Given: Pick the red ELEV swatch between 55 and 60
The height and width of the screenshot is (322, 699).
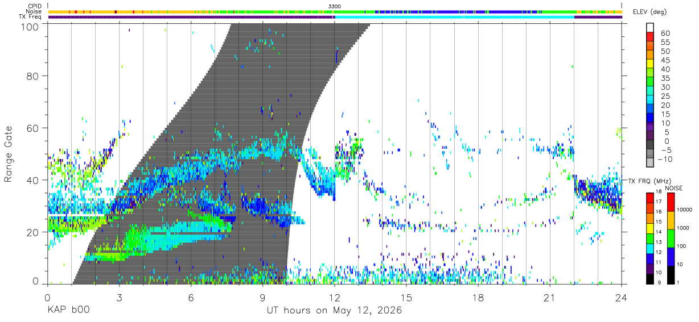Looking at the screenshot, I should coord(651,37).
